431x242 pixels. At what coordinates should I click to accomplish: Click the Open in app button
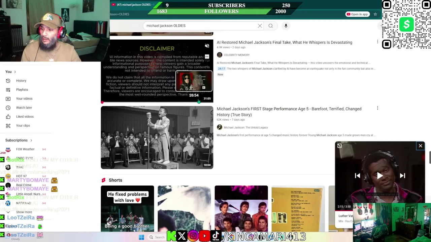[x=357, y=14]
